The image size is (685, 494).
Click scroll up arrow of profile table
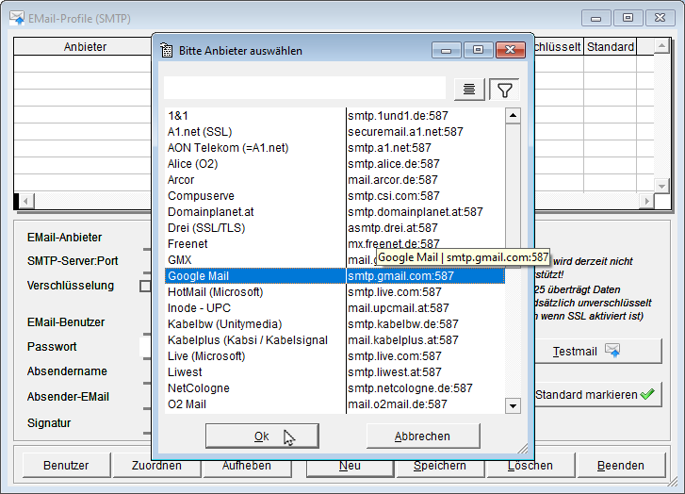point(661,45)
